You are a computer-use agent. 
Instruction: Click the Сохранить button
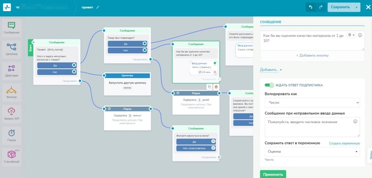[340, 7]
